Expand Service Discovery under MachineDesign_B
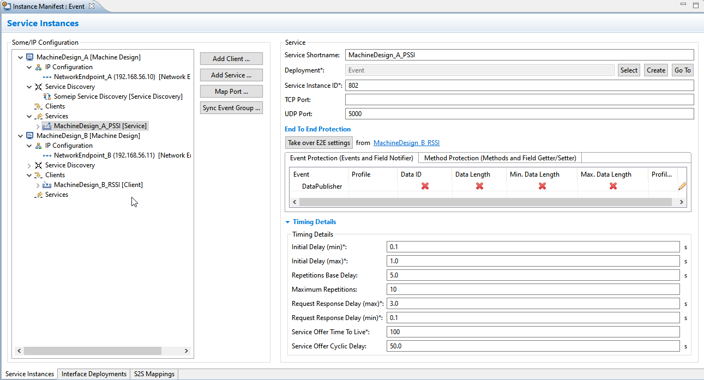 click(29, 165)
